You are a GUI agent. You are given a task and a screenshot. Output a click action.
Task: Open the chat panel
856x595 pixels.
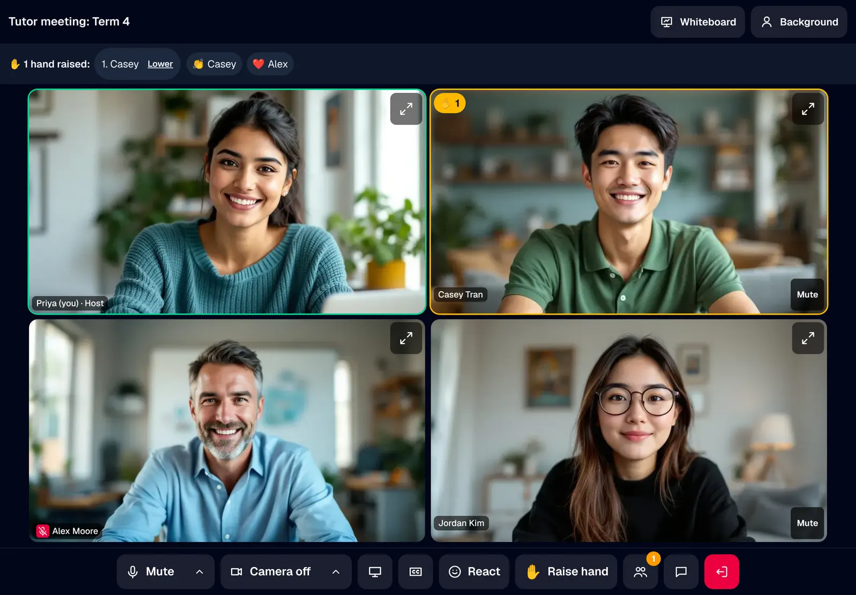pyautogui.click(x=681, y=571)
